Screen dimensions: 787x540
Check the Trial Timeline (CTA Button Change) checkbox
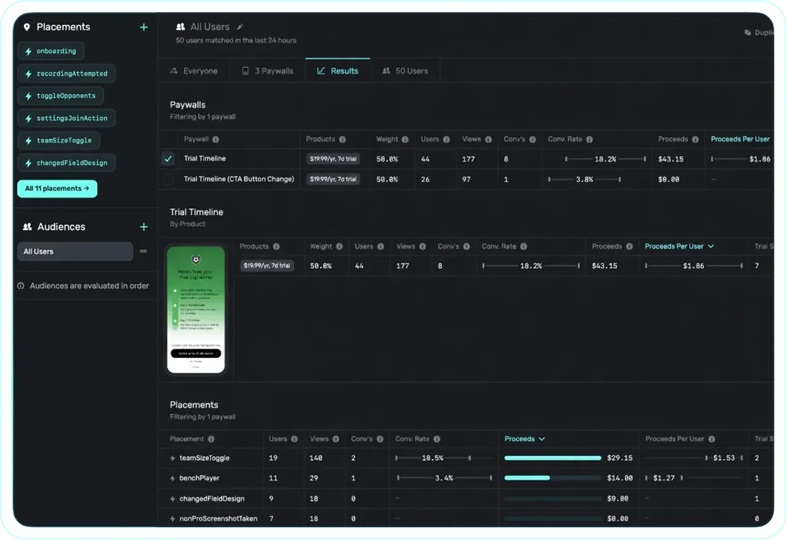click(x=168, y=179)
